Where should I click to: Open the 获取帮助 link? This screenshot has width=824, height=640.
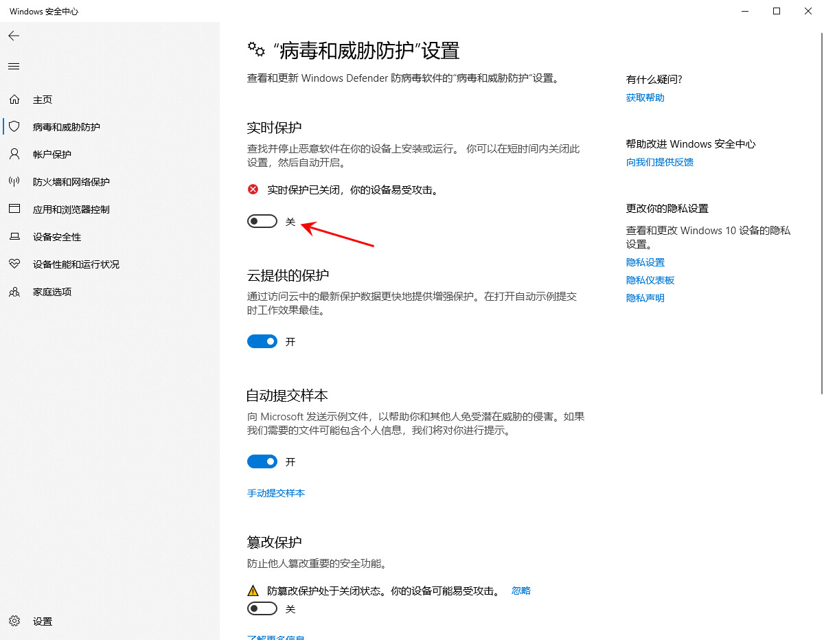tap(645, 98)
